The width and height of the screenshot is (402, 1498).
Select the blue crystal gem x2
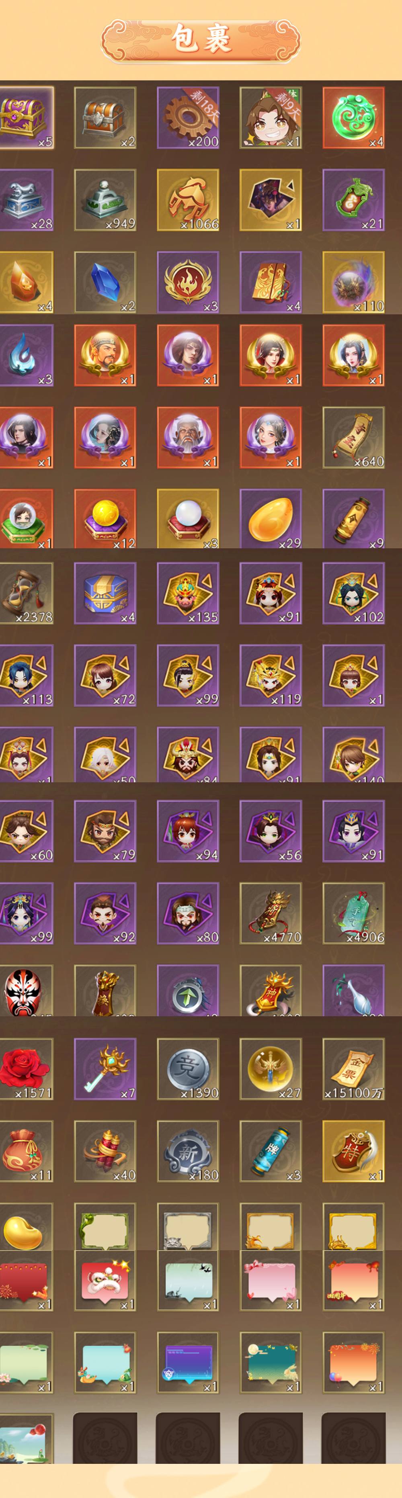point(105,282)
